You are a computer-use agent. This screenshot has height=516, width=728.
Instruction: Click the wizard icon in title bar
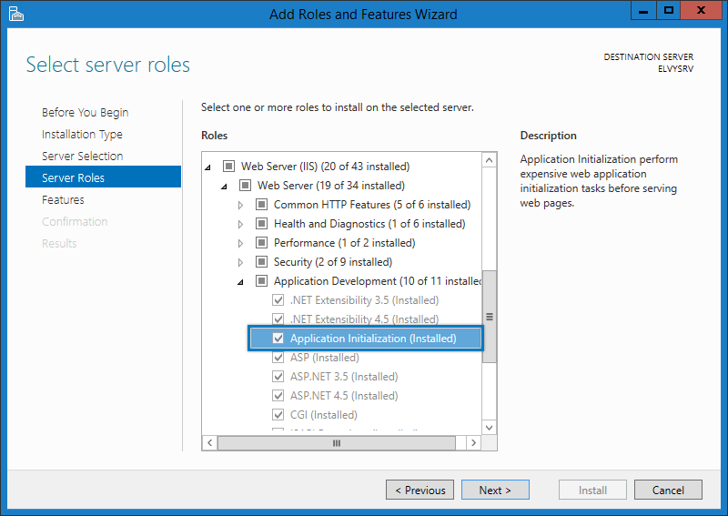(16, 14)
